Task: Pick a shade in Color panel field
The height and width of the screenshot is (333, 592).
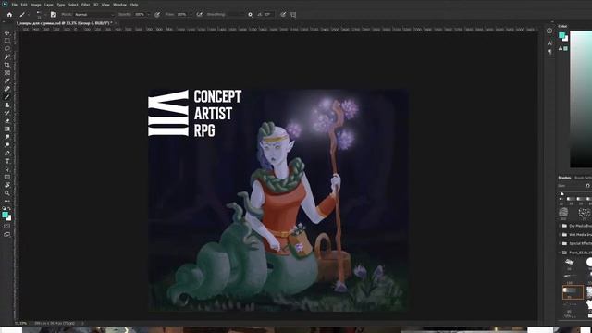Action: click(581, 99)
